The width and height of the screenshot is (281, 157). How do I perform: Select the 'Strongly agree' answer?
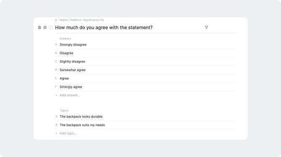[x=71, y=87]
